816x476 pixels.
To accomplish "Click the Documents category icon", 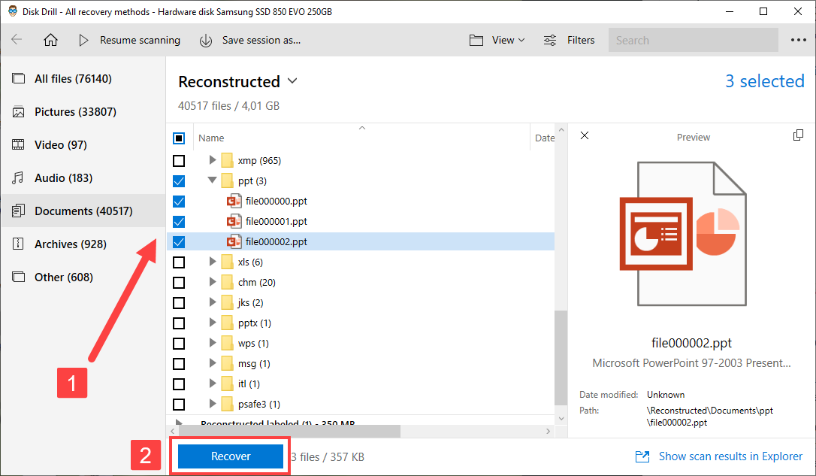I will click(18, 211).
